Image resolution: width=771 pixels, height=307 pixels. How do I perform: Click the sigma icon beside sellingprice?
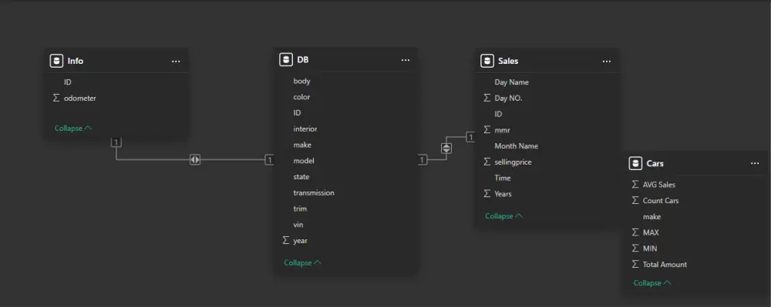coord(487,162)
